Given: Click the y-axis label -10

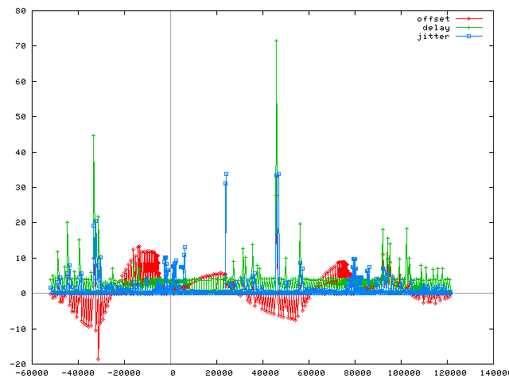Looking at the screenshot, I should (x=17, y=329).
